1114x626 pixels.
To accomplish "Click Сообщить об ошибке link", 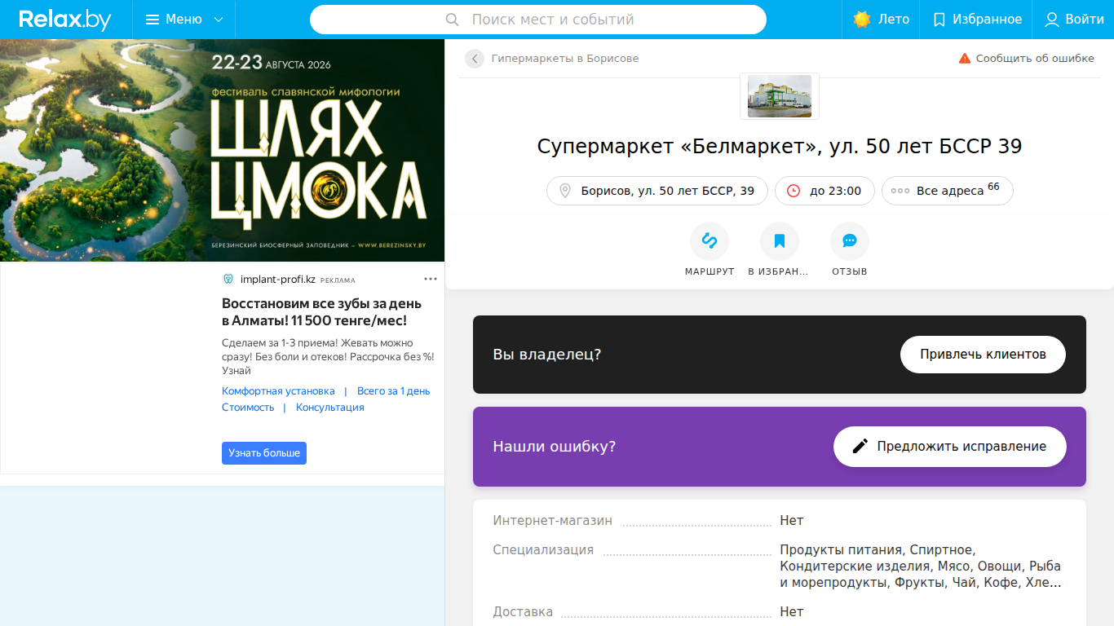I will click(x=1026, y=59).
